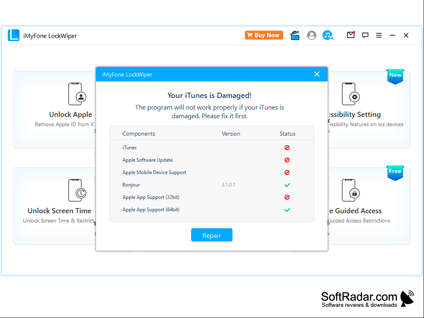This screenshot has height=318, width=424.
Task: Minimize the iMyFone LockWiper window
Action: pos(393,35)
